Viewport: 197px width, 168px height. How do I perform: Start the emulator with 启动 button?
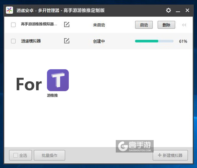click(144, 25)
